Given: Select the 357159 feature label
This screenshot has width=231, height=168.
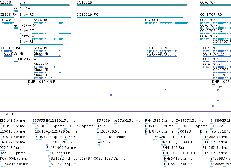Looking at the screenshot, I should click(x=103, y=121).
